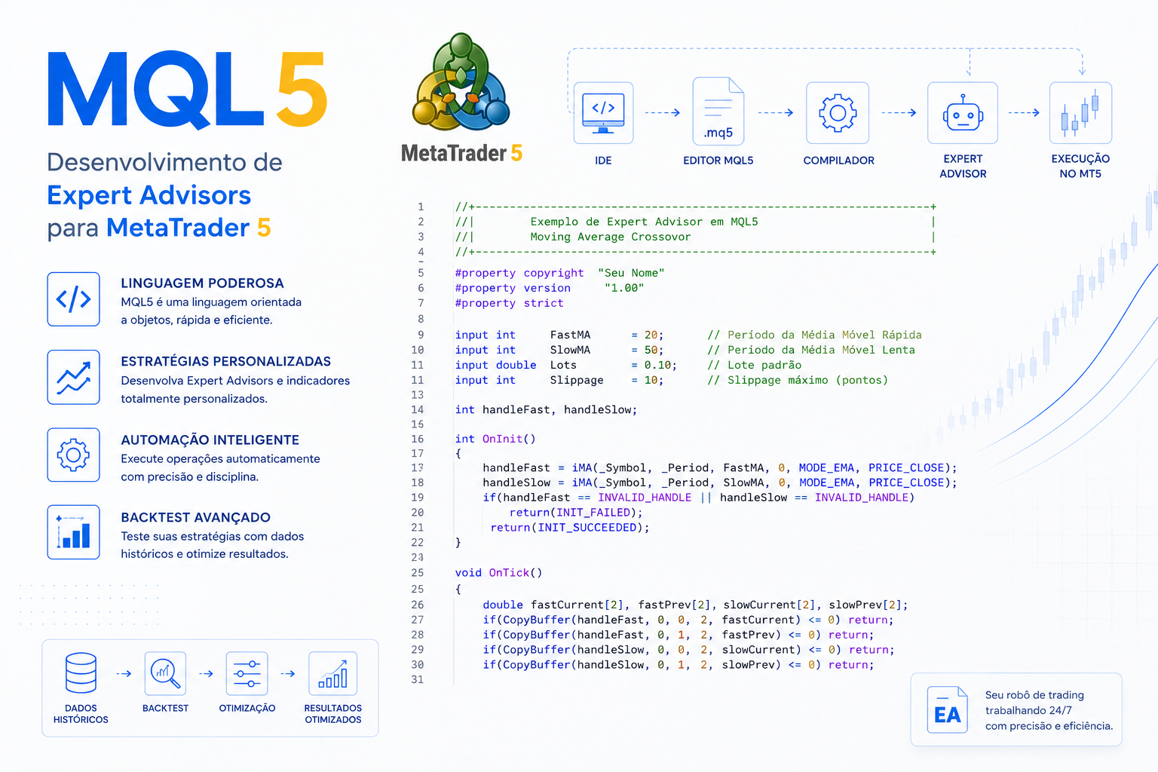This screenshot has width=1158, height=772.
Task: Select the 'OTIMIZAÇÃO' label
Action: tap(247, 709)
